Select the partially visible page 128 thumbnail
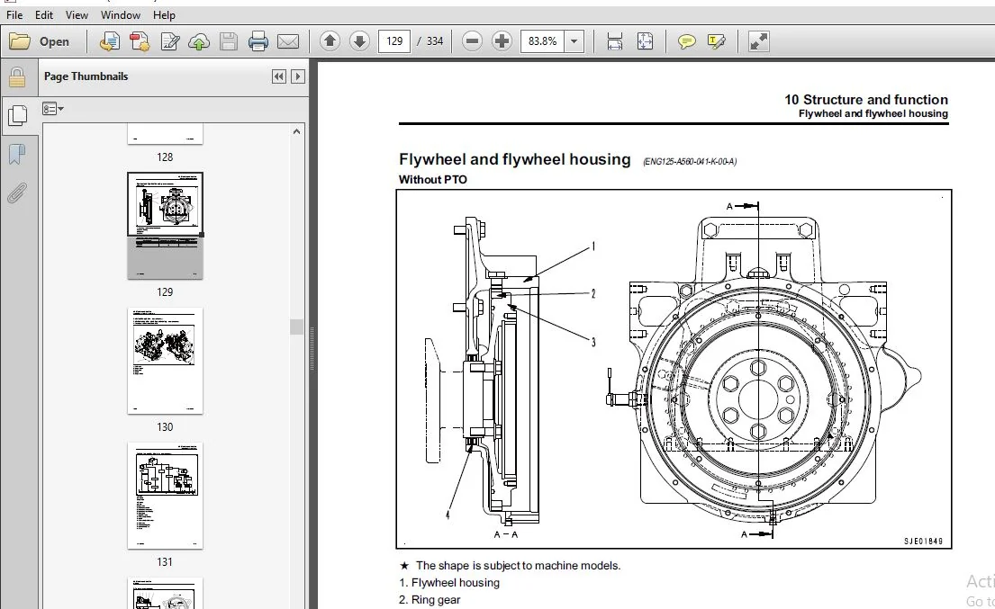The height and width of the screenshot is (609, 995). pyautogui.click(x=165, y=134)
